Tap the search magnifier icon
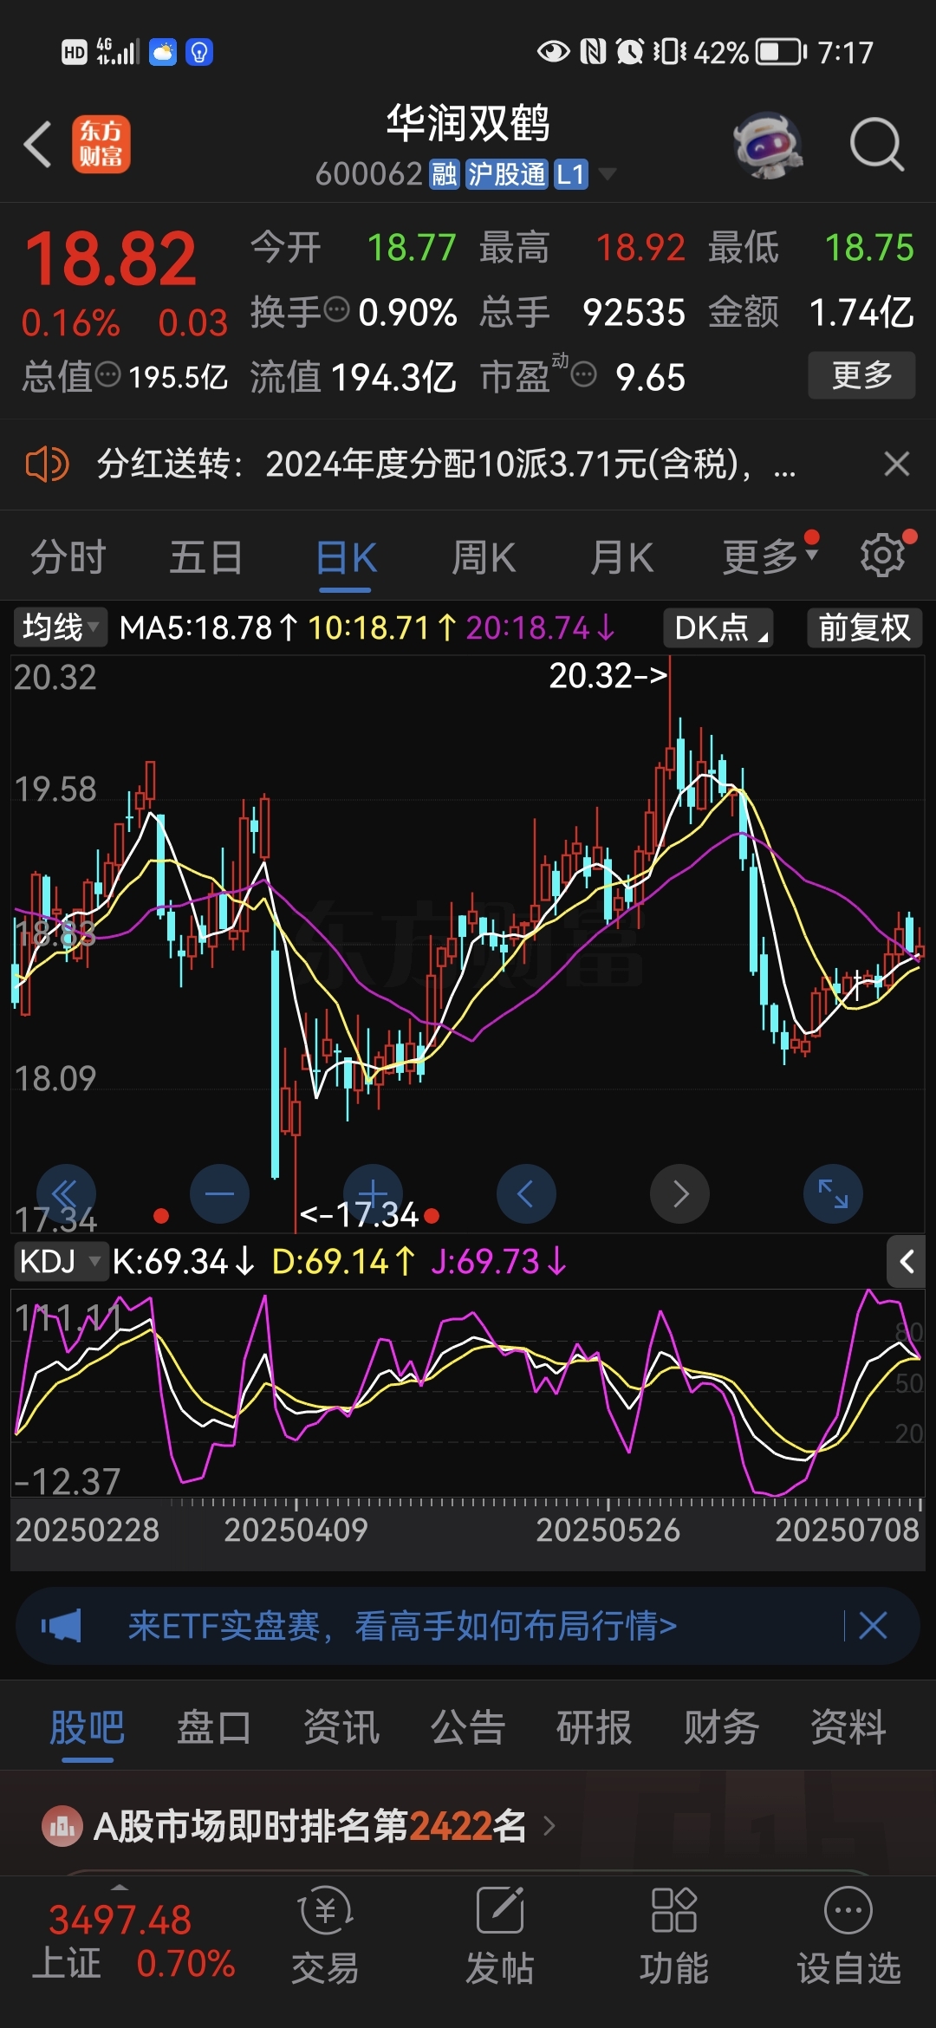The width and height of the screenshot is (936, 2028). 876,144
